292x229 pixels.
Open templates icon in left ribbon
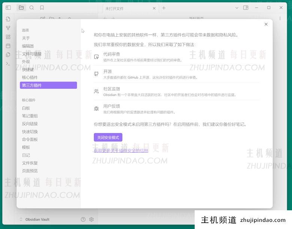click(x=8, y=55)
